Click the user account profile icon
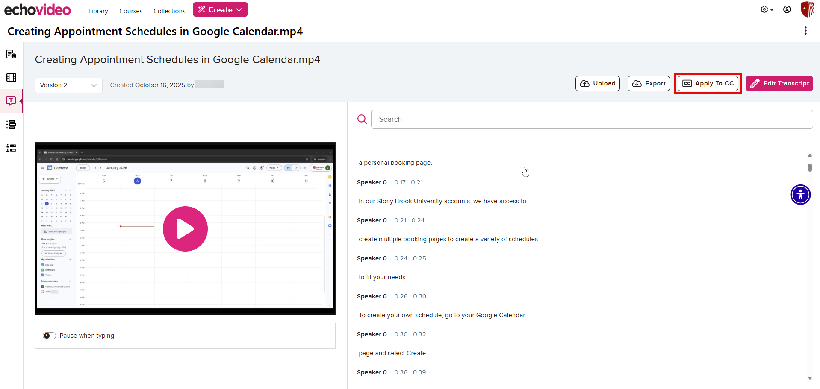Screen dimensions: 820x389 [x=787, y=9]
